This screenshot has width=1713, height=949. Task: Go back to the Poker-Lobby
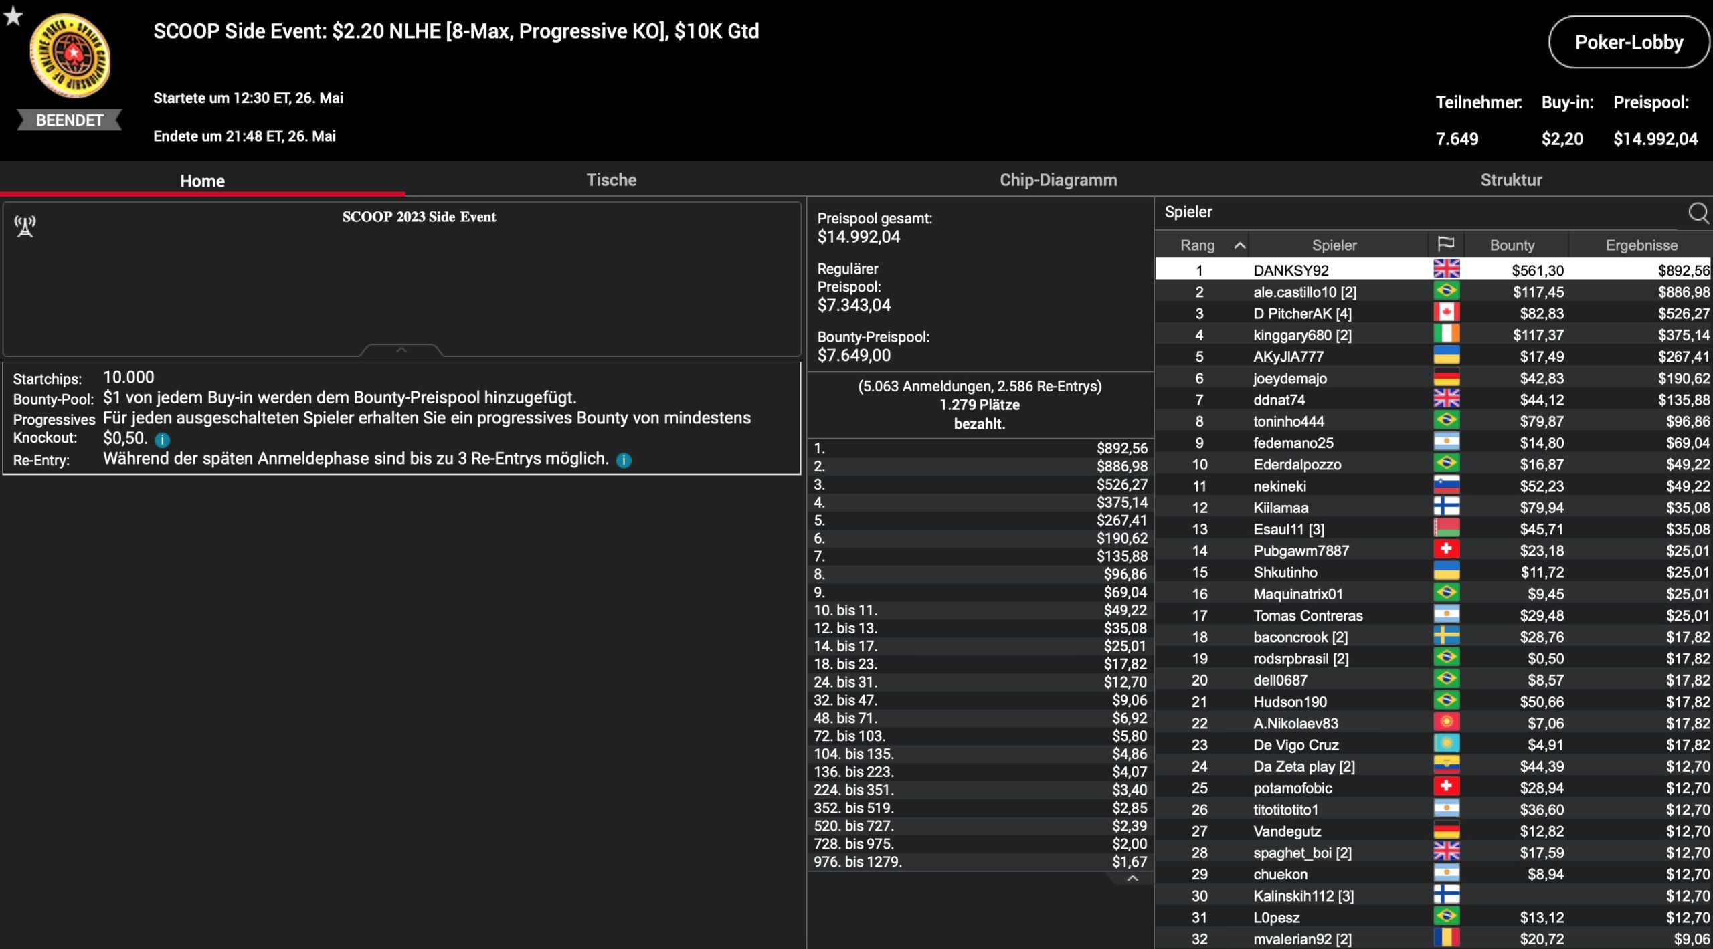[x=1629, y=42]
